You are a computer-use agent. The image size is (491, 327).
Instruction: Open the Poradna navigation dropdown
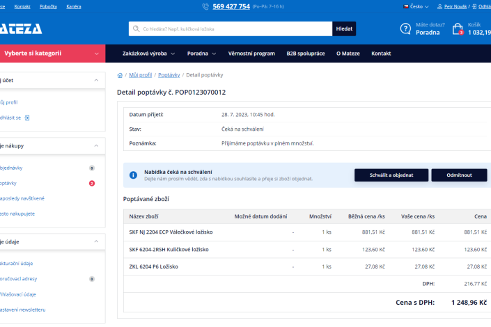point(201,54)
